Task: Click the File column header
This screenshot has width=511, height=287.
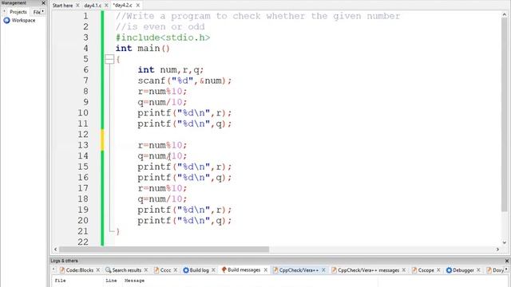Action: [x=60, y=281]
